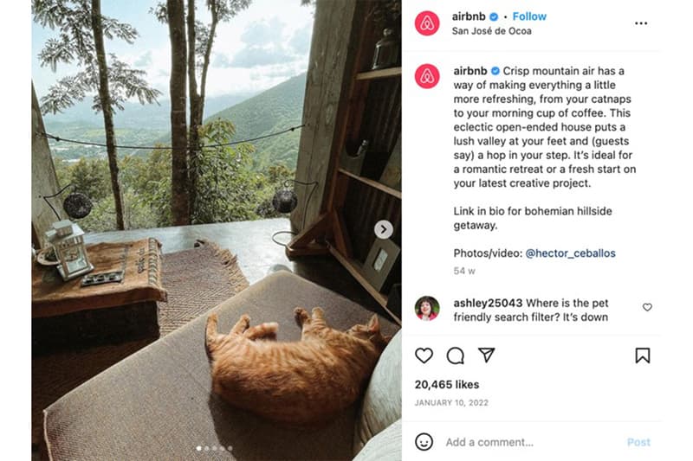Go to next photo with carousel arrow

tap(383, 229)
